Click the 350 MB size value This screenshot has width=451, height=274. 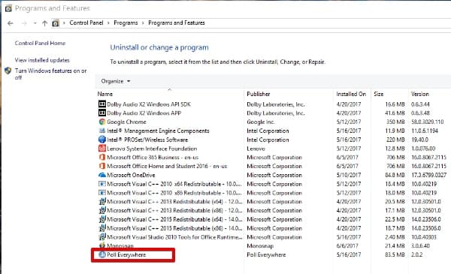395,122
